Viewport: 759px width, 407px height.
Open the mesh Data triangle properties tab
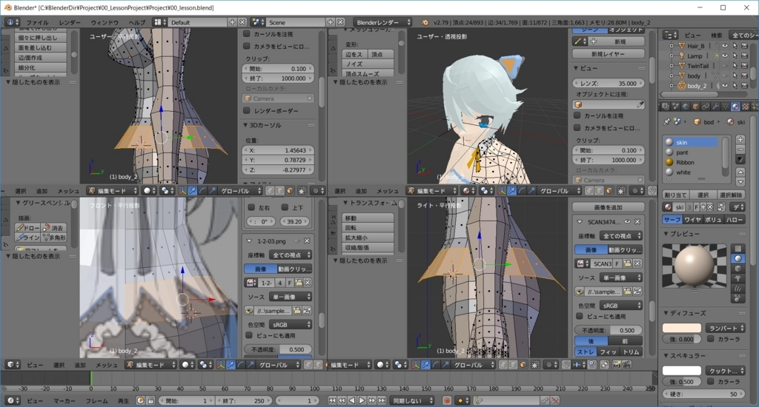point(725,107)
